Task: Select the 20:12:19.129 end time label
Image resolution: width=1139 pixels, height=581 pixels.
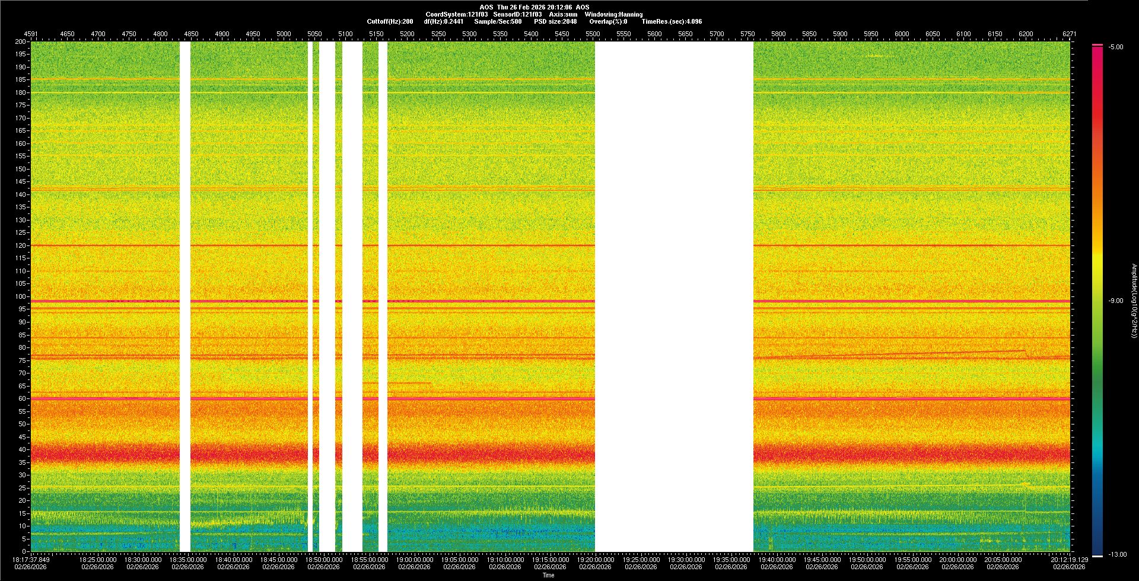Action: [x=1069, y=560]
